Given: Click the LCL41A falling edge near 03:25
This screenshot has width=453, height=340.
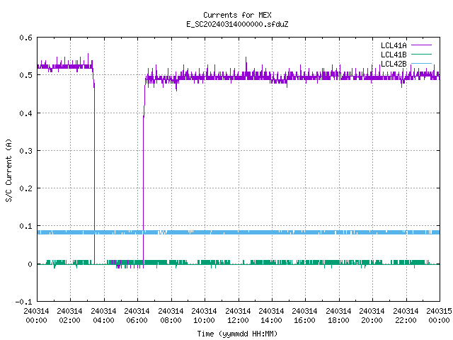Looking at the screenshot, I should click(94, 174).
